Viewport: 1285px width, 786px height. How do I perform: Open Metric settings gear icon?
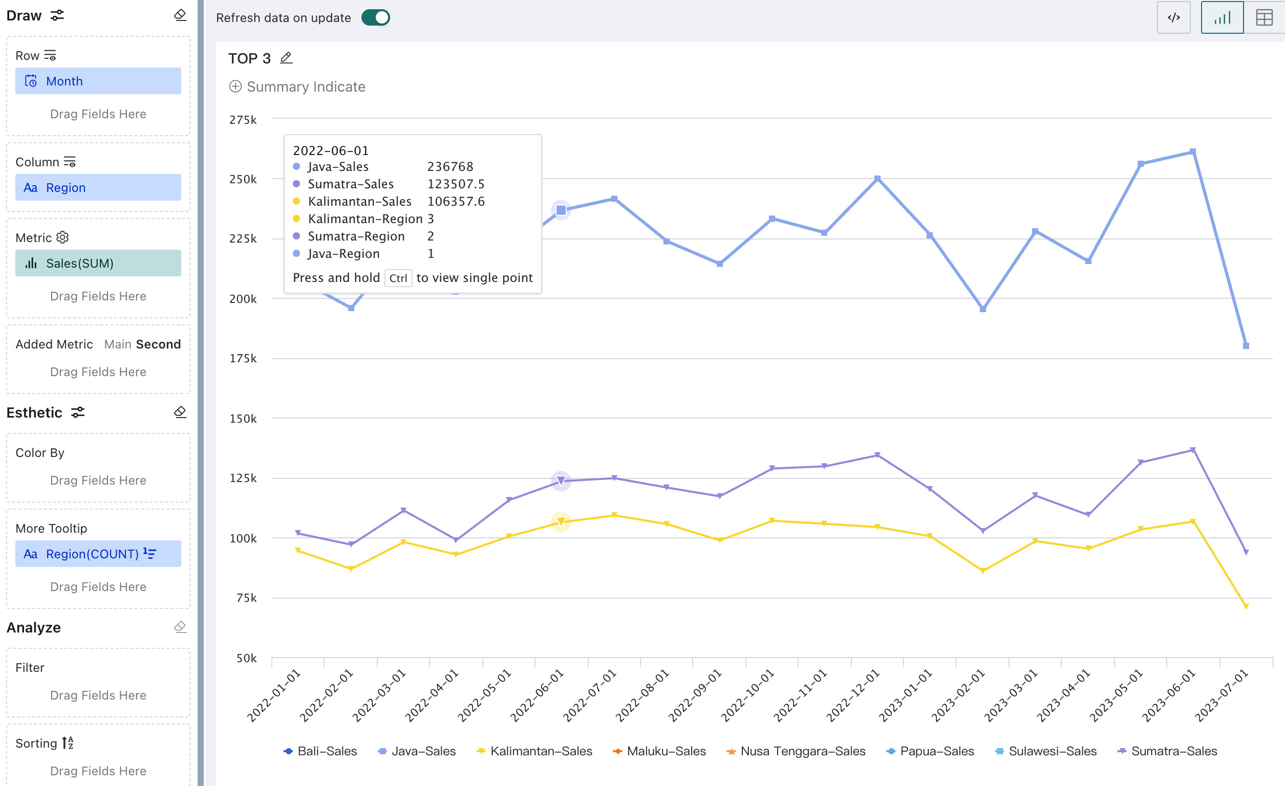62,237
